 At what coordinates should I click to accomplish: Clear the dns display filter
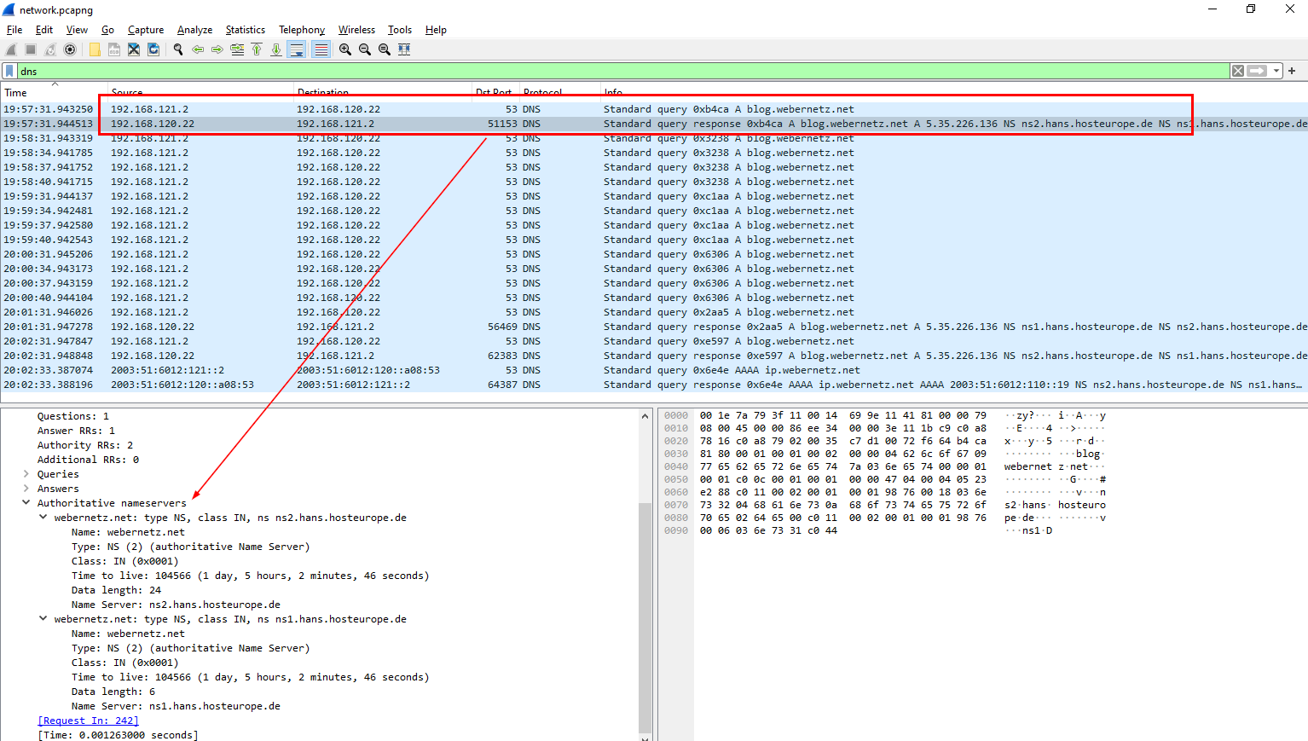[1237, 71]
